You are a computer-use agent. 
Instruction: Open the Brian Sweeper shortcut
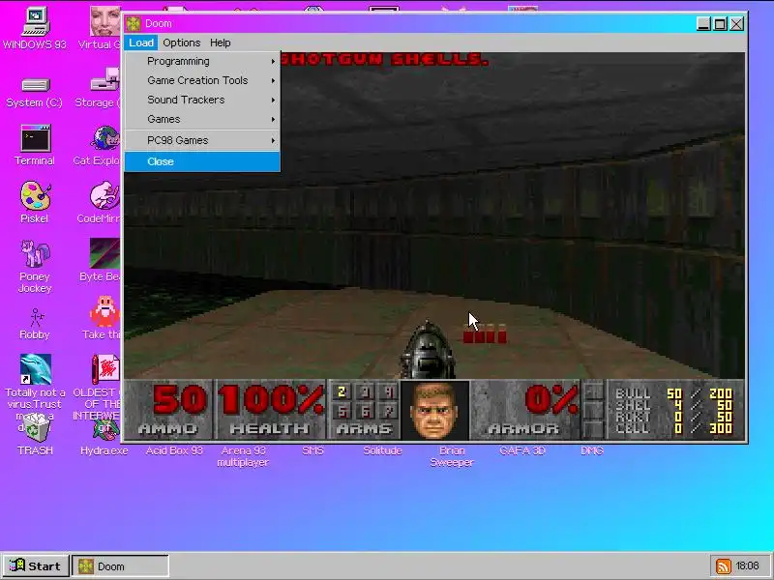[452, 456]
